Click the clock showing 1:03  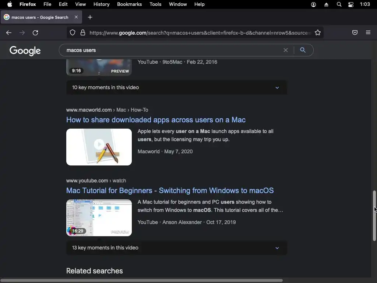(365, 4)
